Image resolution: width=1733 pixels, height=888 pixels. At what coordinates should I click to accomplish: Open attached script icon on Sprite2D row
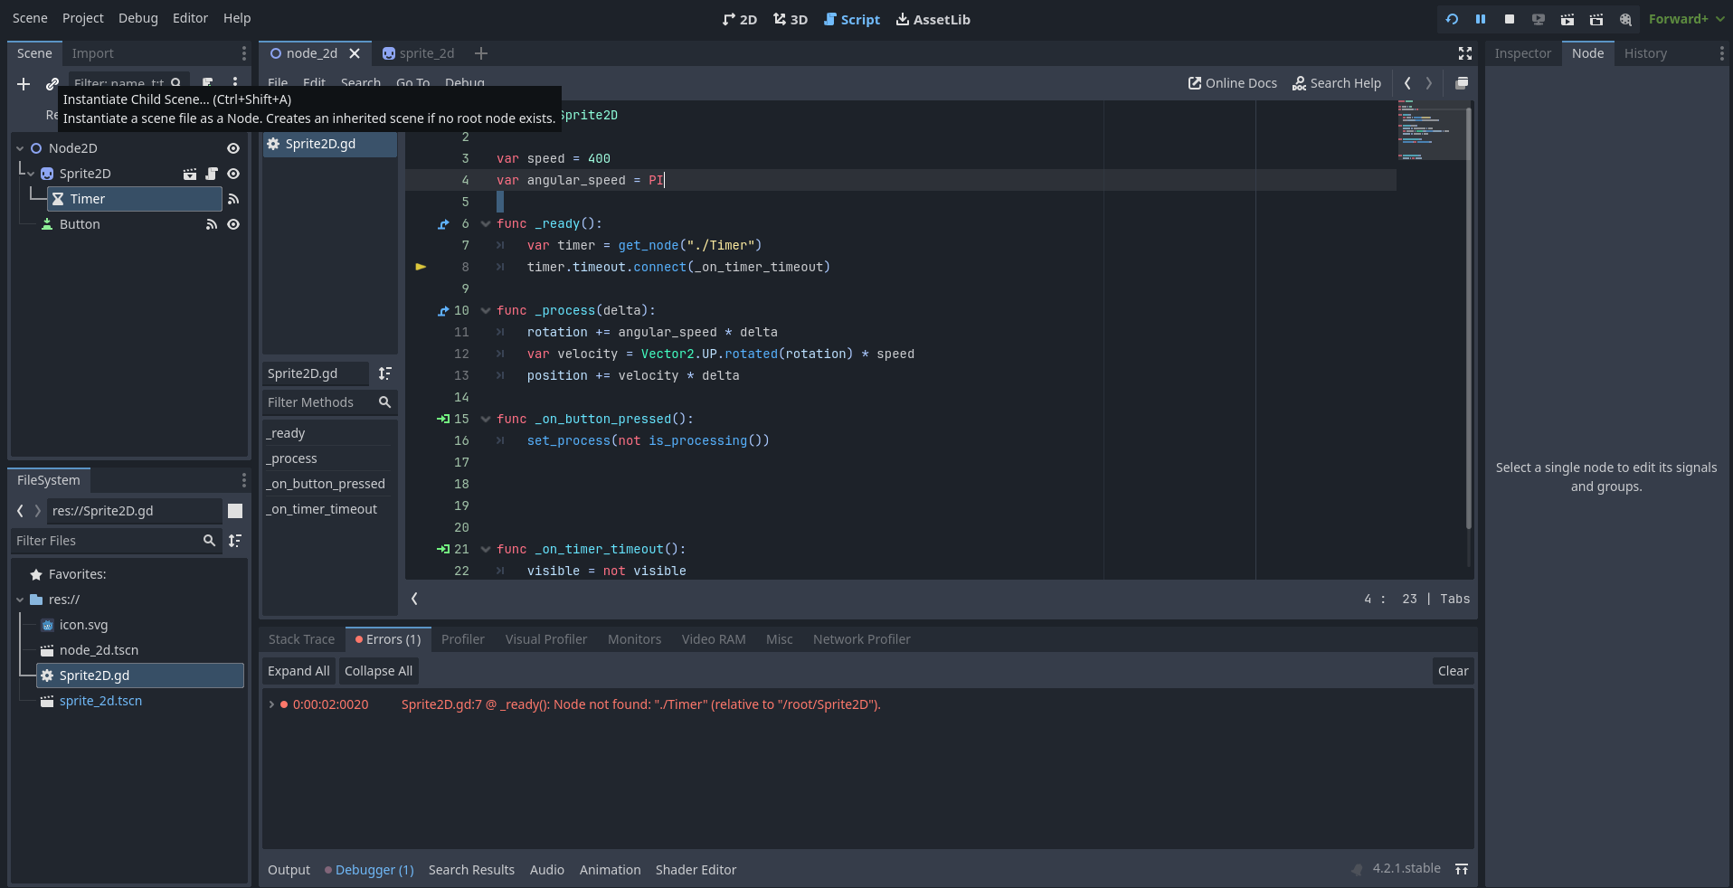(x=212, y=174)
